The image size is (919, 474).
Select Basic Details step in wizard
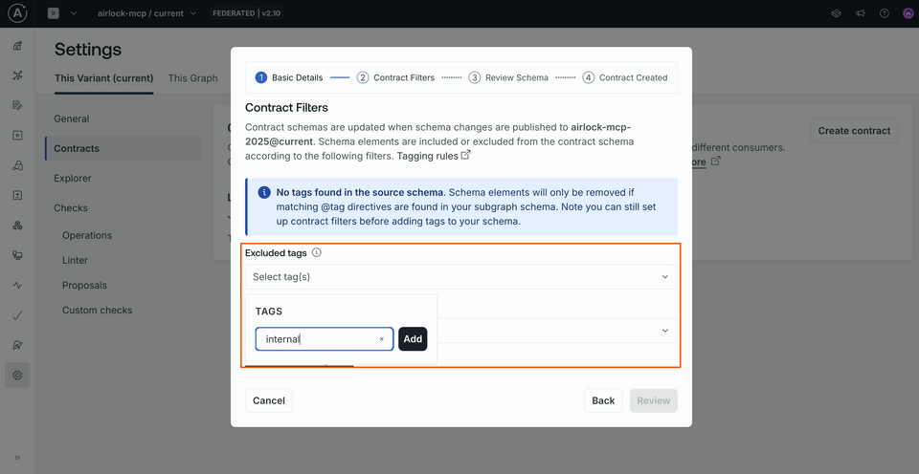[x=289, y=77]
